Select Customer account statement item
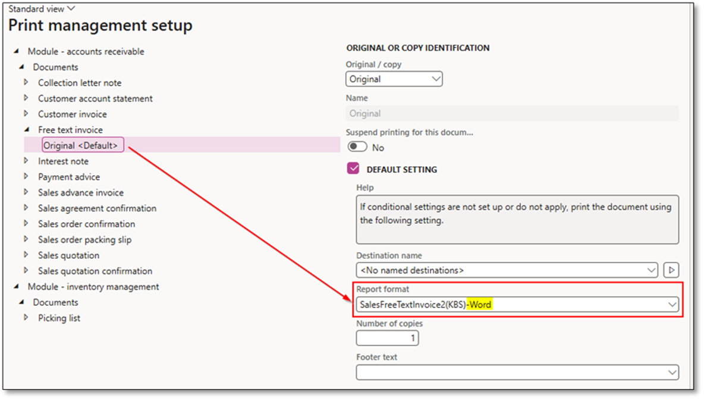Viewport: 704px width, 399px height. [95, 99]
